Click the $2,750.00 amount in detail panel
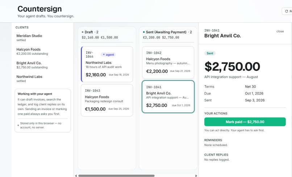 tap(232, 66)
